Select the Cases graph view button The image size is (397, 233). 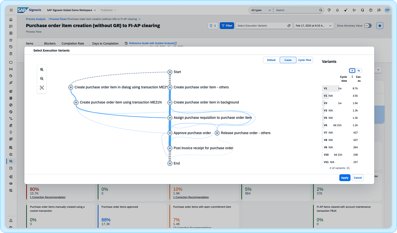(288, 60)
